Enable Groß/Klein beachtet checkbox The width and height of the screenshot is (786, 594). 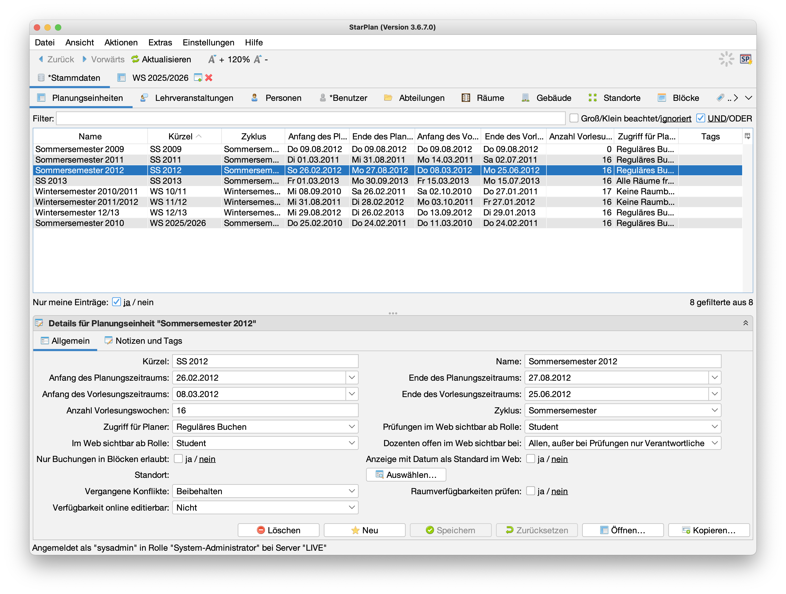tap(574, 118)
